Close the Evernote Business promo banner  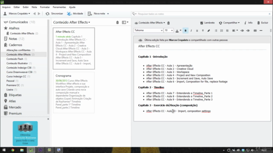(x=48, y=119)
